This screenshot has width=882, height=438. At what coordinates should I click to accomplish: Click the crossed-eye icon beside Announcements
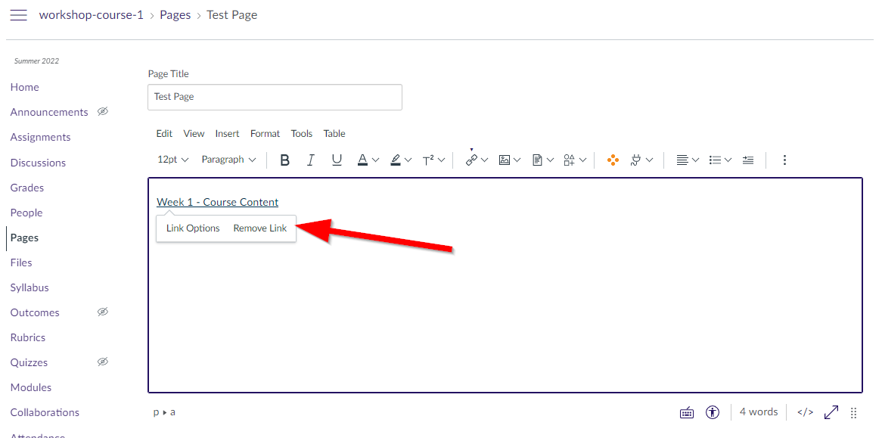(x=102, y=112)
